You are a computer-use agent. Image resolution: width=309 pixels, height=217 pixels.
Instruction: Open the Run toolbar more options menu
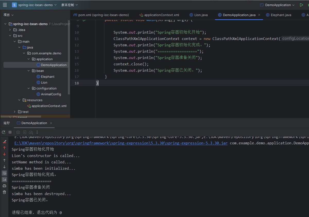pyautogui.click(x=37, y=132)
